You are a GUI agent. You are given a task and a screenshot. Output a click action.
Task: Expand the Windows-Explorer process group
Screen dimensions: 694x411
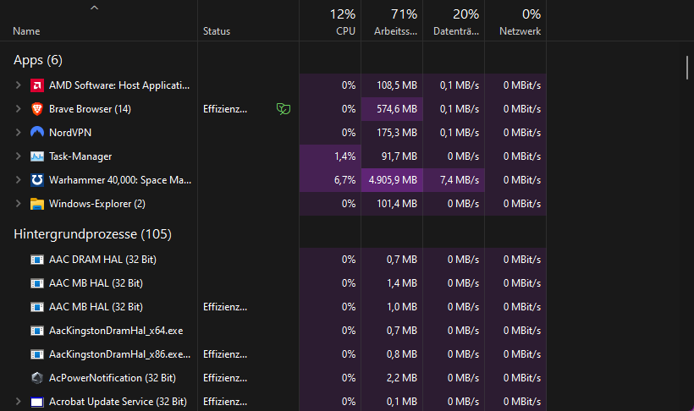point(18,204)
